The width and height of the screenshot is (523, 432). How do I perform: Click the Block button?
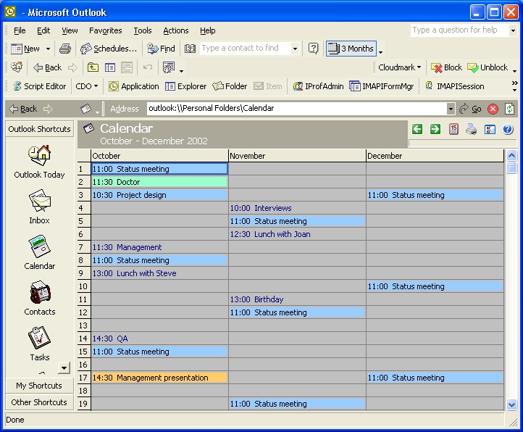click(446, 67)
